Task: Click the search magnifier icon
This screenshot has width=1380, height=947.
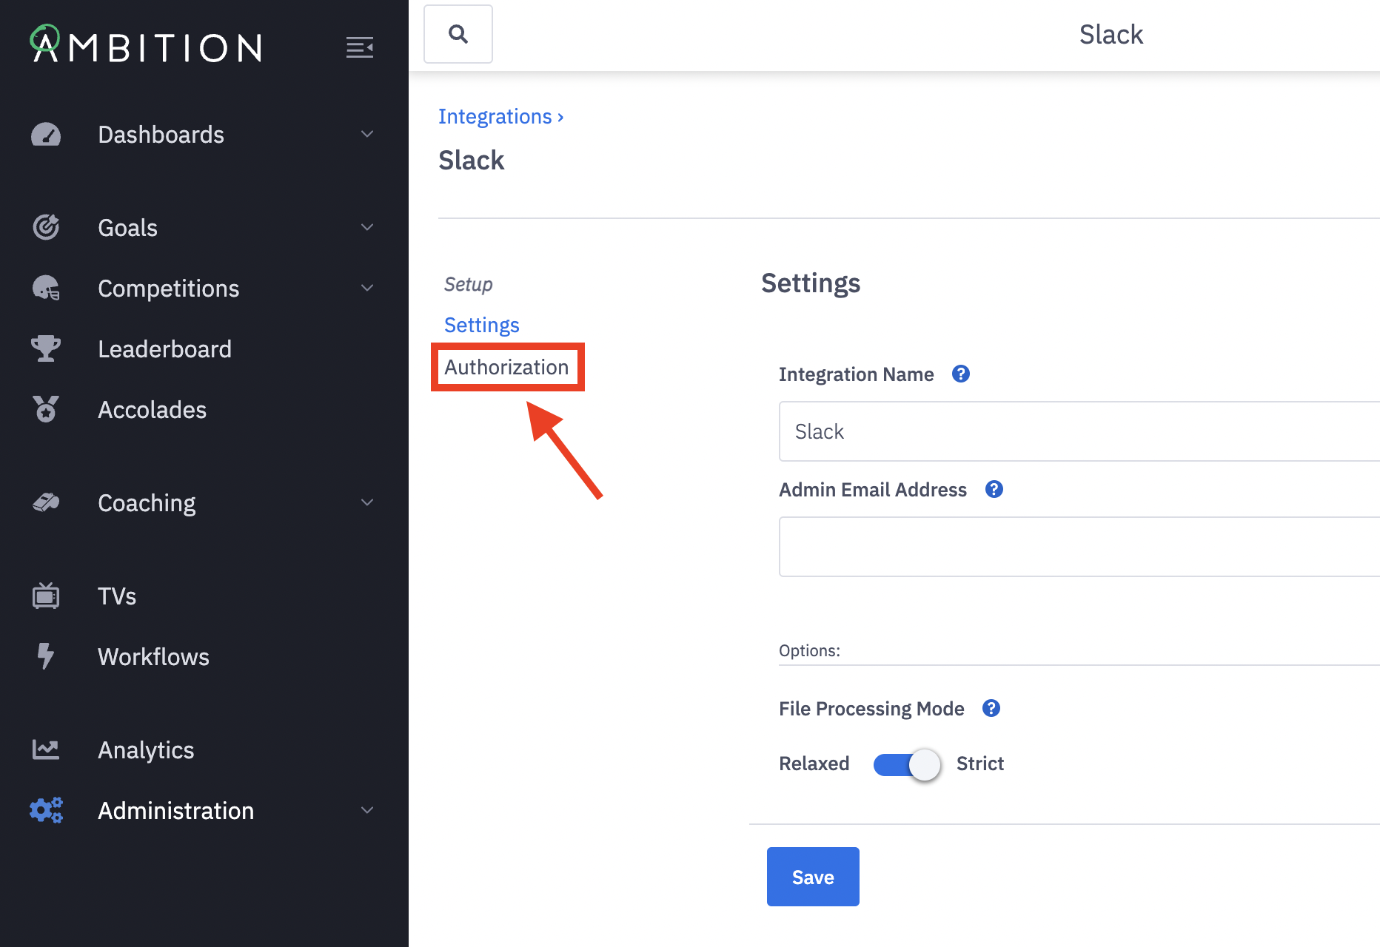Action: 458,34
